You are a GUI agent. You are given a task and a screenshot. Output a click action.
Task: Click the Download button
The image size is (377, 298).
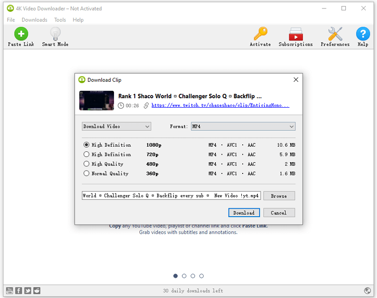pyautogui.click(x=244, y=212)
